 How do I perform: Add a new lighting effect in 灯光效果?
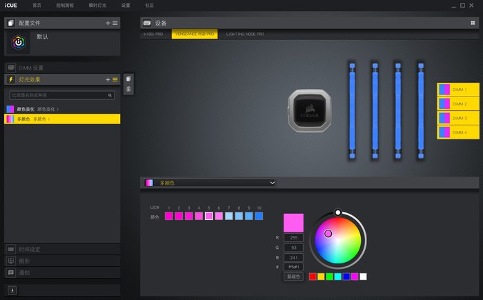[x=108, y=79]
